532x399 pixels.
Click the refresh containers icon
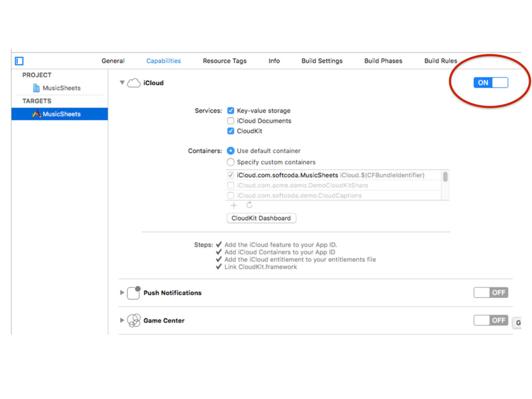pos(249,205)
